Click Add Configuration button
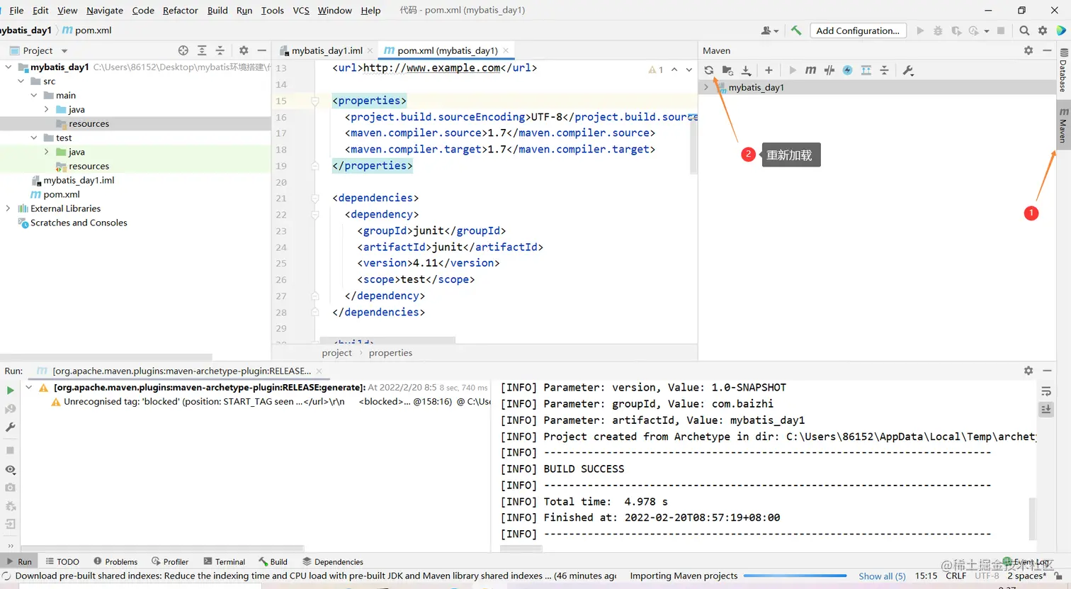The image size is (1071, 589). tap(858, 30)
